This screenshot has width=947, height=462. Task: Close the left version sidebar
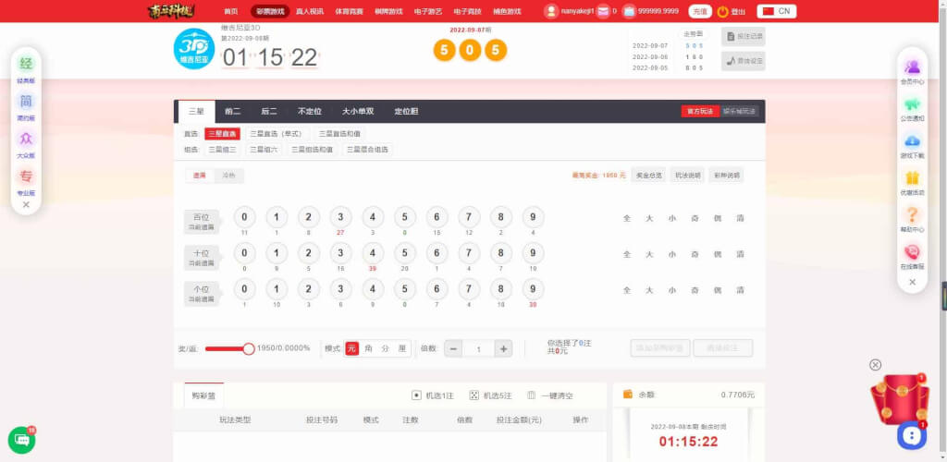(x=26, y=205)
